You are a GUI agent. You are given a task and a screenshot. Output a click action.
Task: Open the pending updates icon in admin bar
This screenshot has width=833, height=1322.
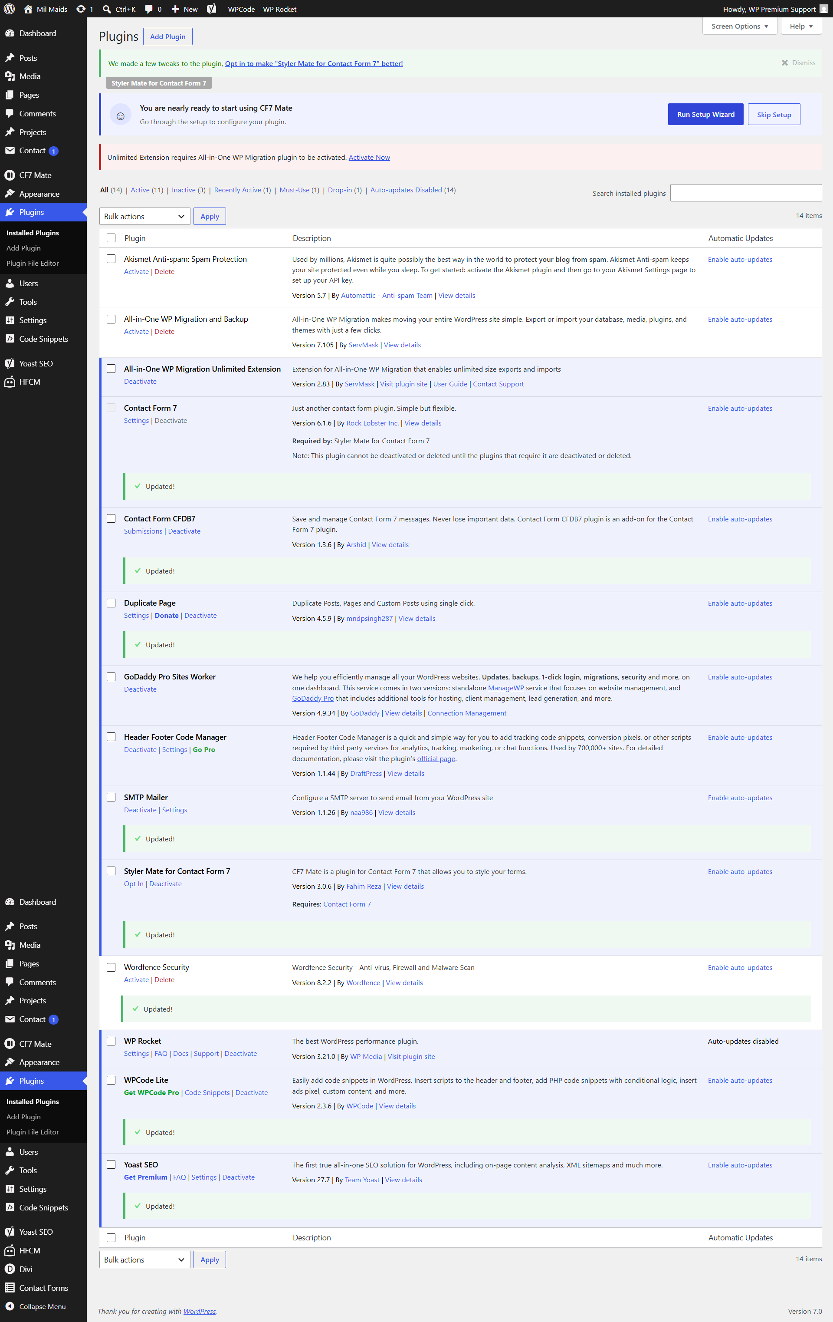coord(81,9)
